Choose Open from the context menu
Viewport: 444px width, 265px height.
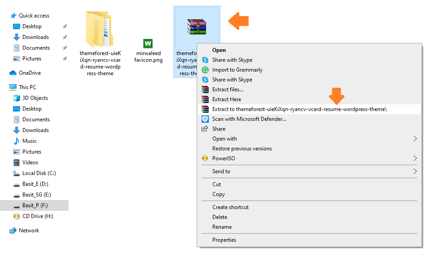tap(309, 50)
